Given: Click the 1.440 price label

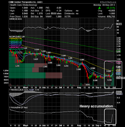Looking at the screenshot, I should [70, 58].
